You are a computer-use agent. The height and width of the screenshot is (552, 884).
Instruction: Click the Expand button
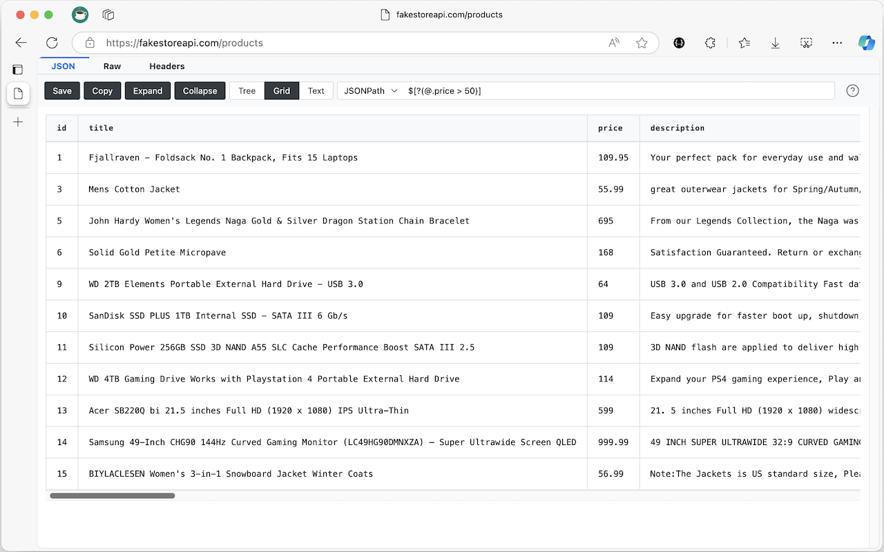coord(148,90)
